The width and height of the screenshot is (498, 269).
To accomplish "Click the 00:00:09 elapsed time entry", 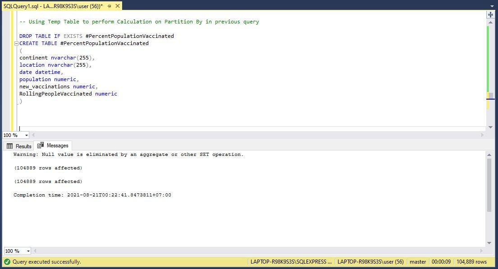I will click(x=441, y=262).
